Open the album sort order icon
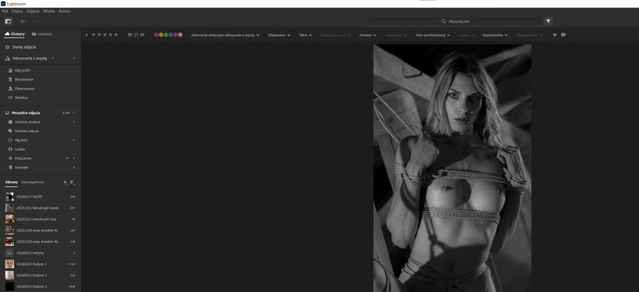639x292 pixels. [x=72, y=182]
